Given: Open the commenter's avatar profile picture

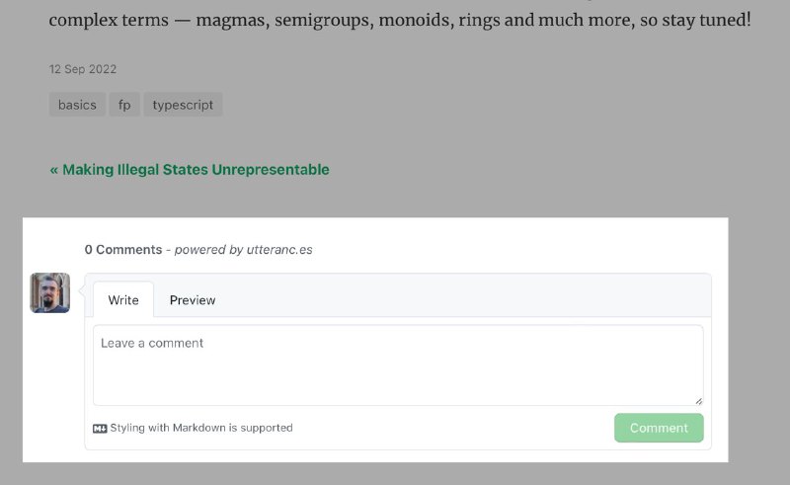Looking at the screenshot, I should (50, 293).
